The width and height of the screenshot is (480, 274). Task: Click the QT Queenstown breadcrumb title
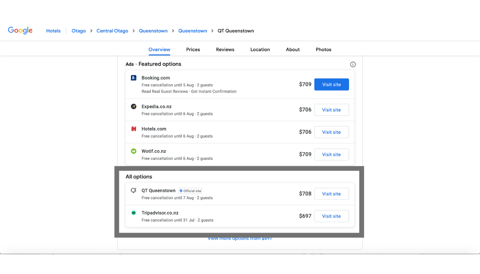tap(236, 31)
